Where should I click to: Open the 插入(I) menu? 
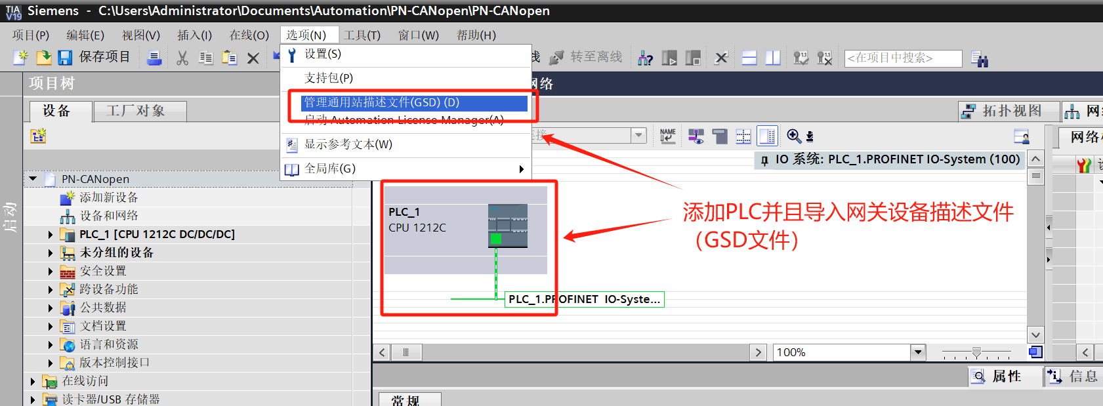point(195,35)
